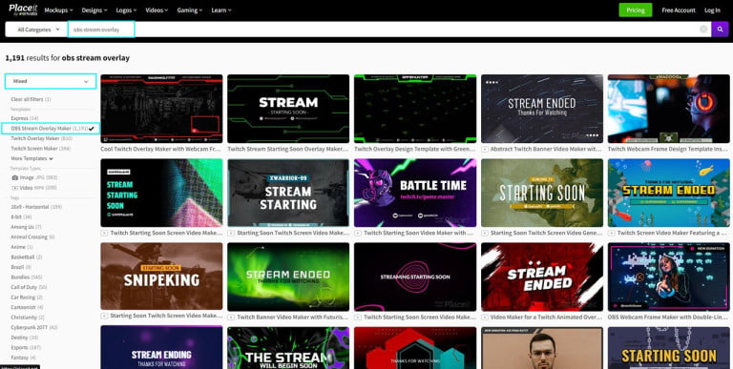This screenshot has width=733, height=369.
Task: Click video icon beside Starting Soon Twitch Screen Video Gene...
Action: coord(485,233)
